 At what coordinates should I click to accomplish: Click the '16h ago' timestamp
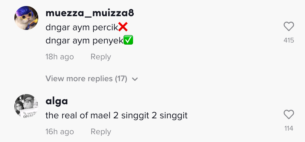click(x=60, y=132)
